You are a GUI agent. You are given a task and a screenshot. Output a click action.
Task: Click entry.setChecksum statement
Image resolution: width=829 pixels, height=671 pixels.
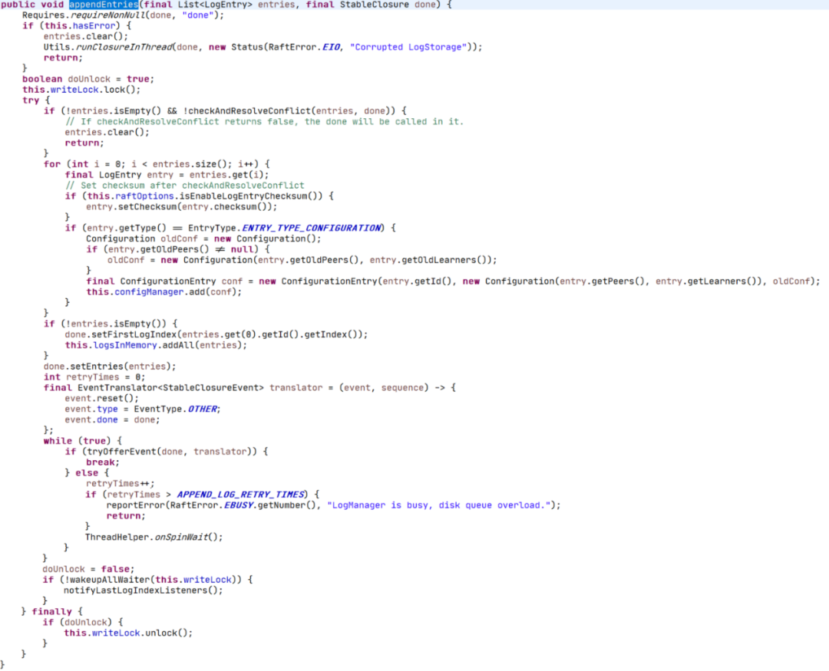181,206
